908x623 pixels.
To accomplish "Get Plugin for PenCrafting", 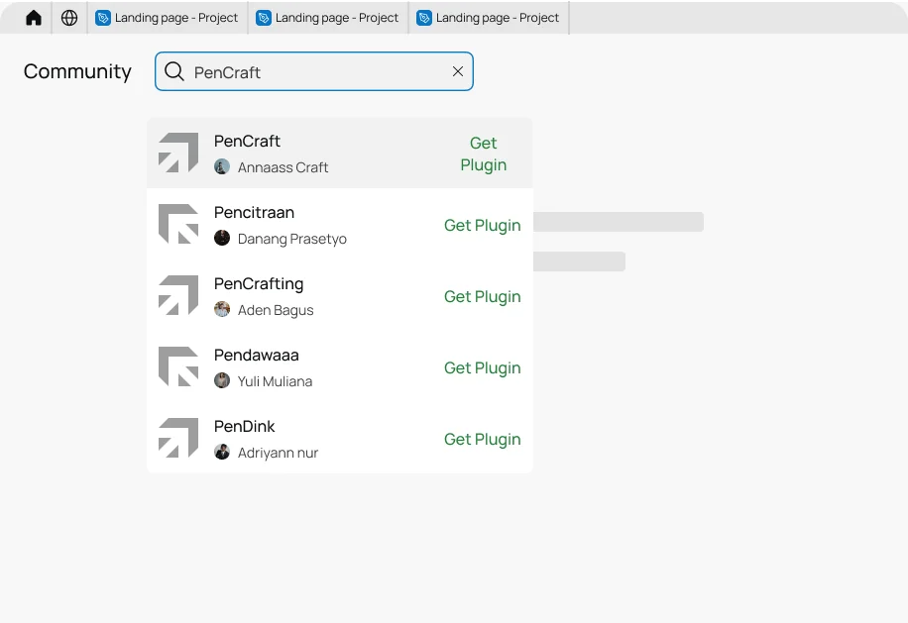I will click(x=482, y=296).
